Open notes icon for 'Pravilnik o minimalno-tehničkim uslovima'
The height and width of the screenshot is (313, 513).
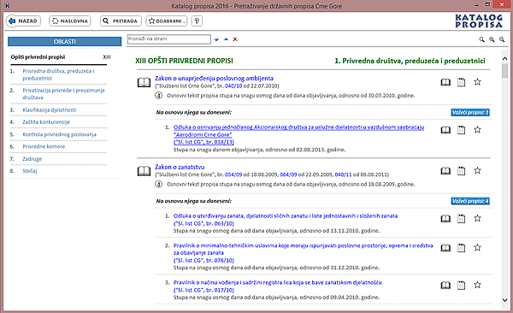coord(462,248)
